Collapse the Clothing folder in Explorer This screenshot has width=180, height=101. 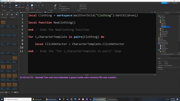pyautogui.click(x=159, y=22)
